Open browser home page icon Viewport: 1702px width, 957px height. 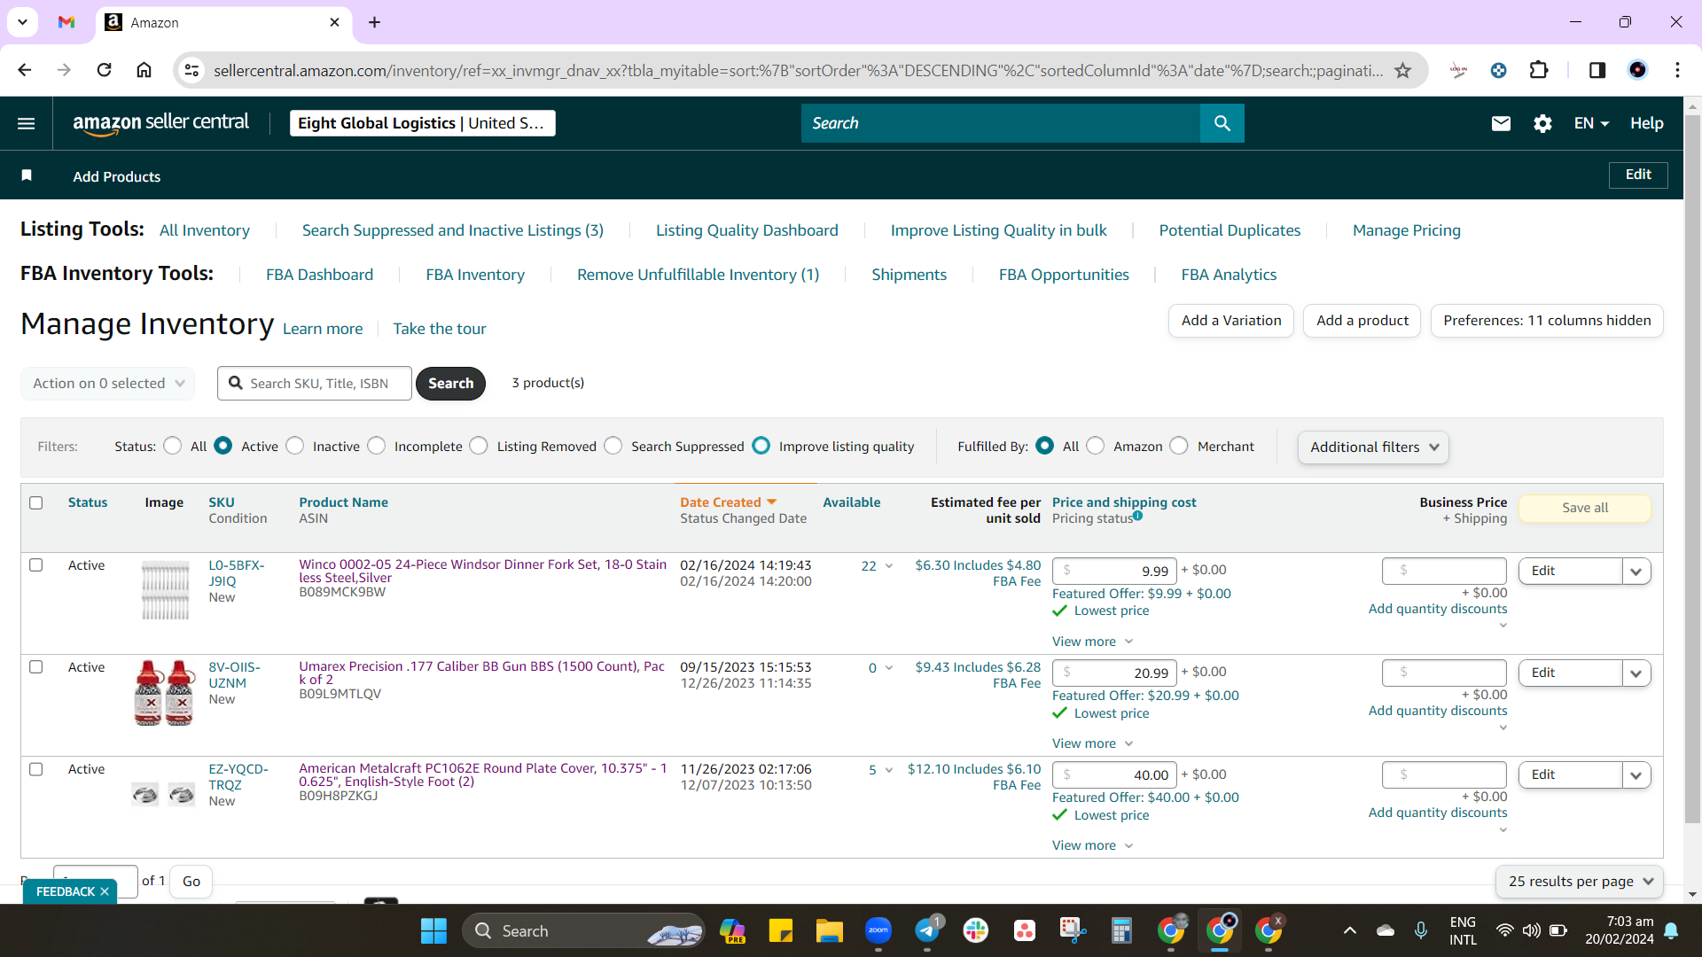pyautogui.click(x=144, y=70)
